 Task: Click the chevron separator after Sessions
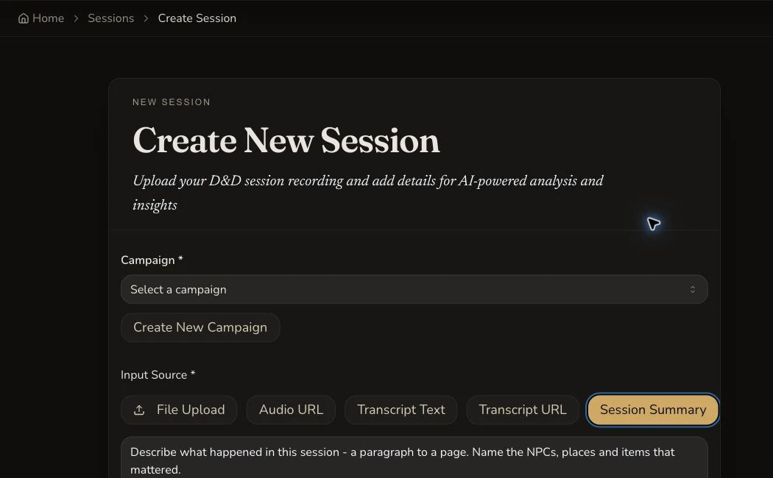point(146,18)
